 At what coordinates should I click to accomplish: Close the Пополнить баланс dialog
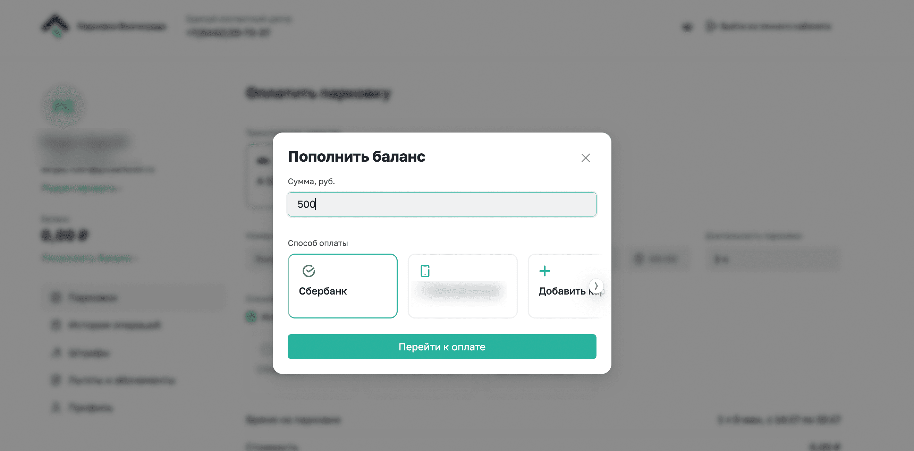click(x=585, y=158)
